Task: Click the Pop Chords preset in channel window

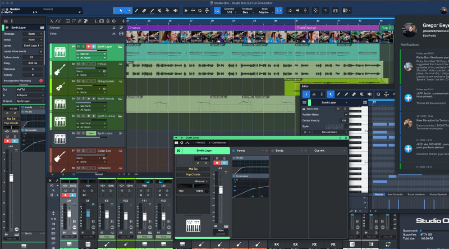Action: [x=193, y=174]
